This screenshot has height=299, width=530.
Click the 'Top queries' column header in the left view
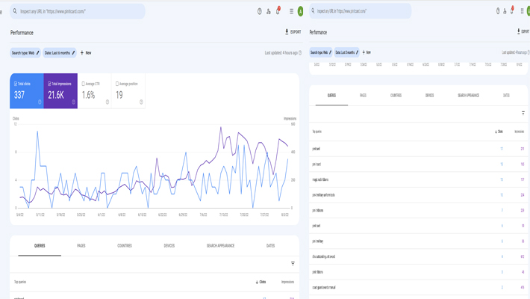pyautogui.click(x=20, y=282)
